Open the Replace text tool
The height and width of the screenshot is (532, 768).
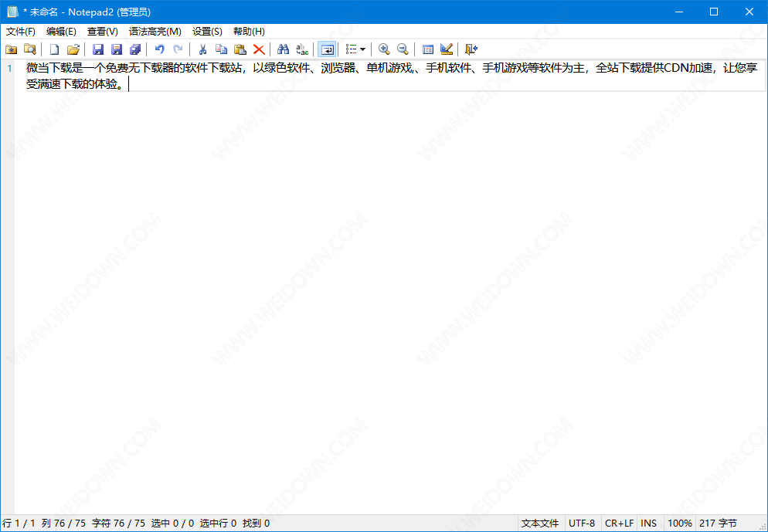tap(302, 49)
